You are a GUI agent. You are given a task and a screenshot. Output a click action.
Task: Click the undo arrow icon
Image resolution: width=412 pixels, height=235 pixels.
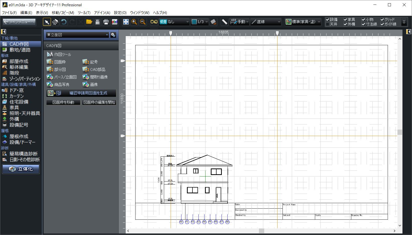click(64, 22)
